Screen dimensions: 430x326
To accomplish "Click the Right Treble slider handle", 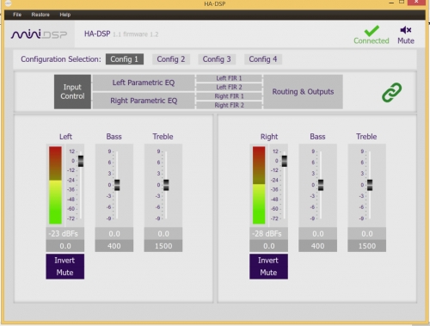I will pos(370,185).
